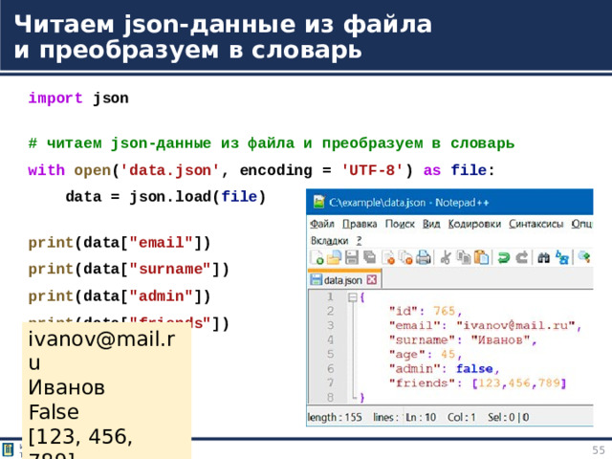Click the Ln : 10 status bar entry
The height and width of the screenshot is (459, 612).
click(421, 417)
